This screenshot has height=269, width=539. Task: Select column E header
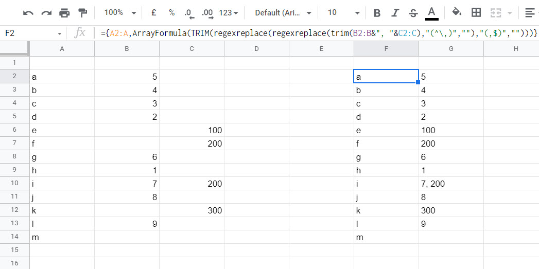pyautogui.click(x=321, y=49)
